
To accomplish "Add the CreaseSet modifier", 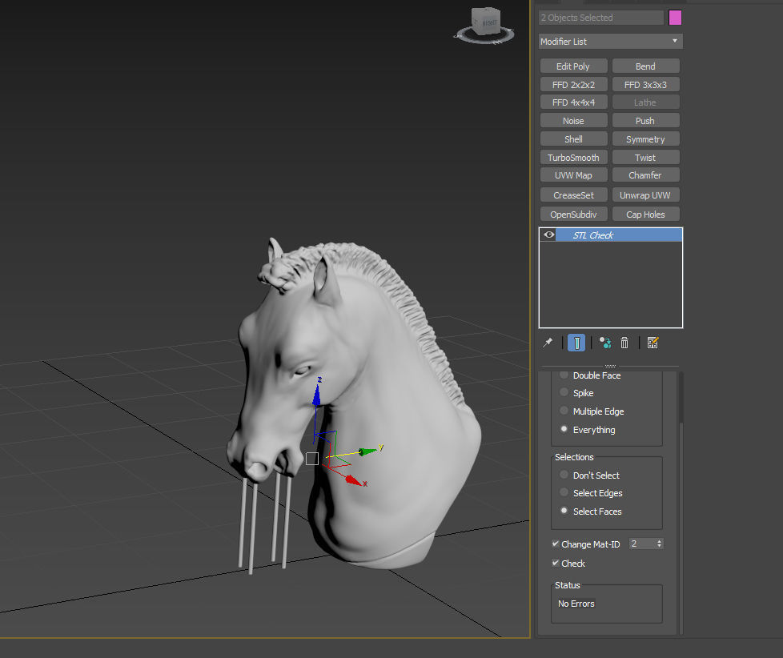I will coord(574,195).
